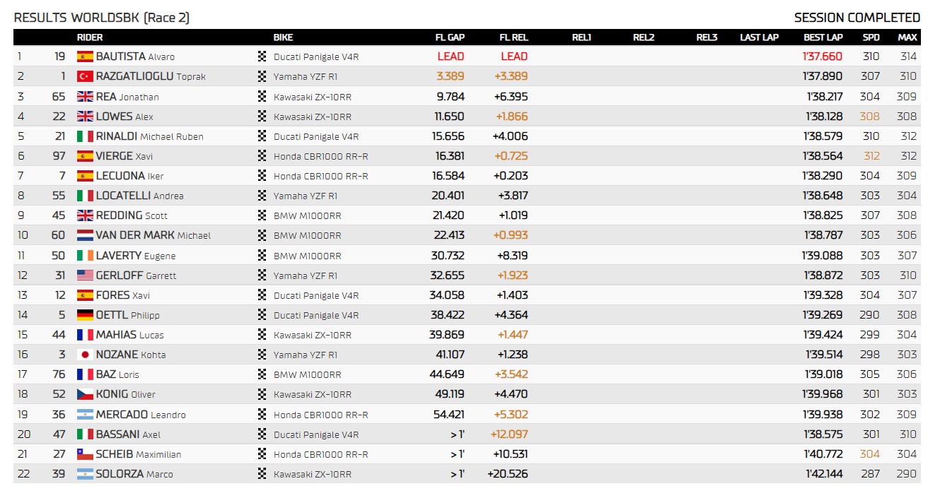Click the Irish flag next to LAVERTY
The width and height of the screenshot is (940, 498).
click(x=85, y=256)
